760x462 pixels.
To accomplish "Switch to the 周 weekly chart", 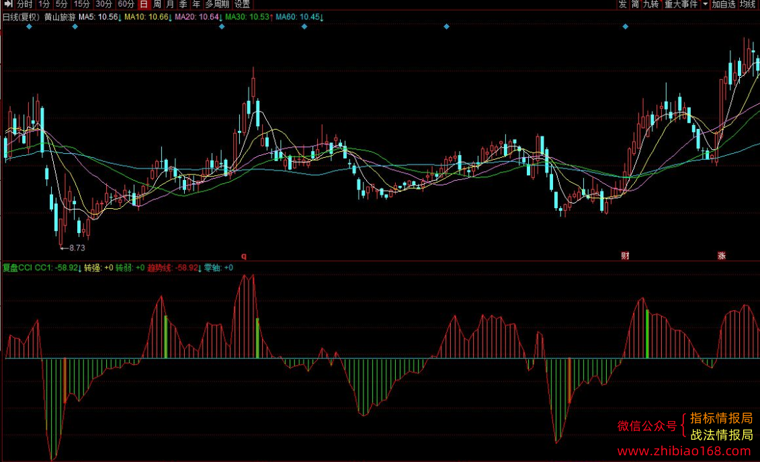I will tap(157, 4).
